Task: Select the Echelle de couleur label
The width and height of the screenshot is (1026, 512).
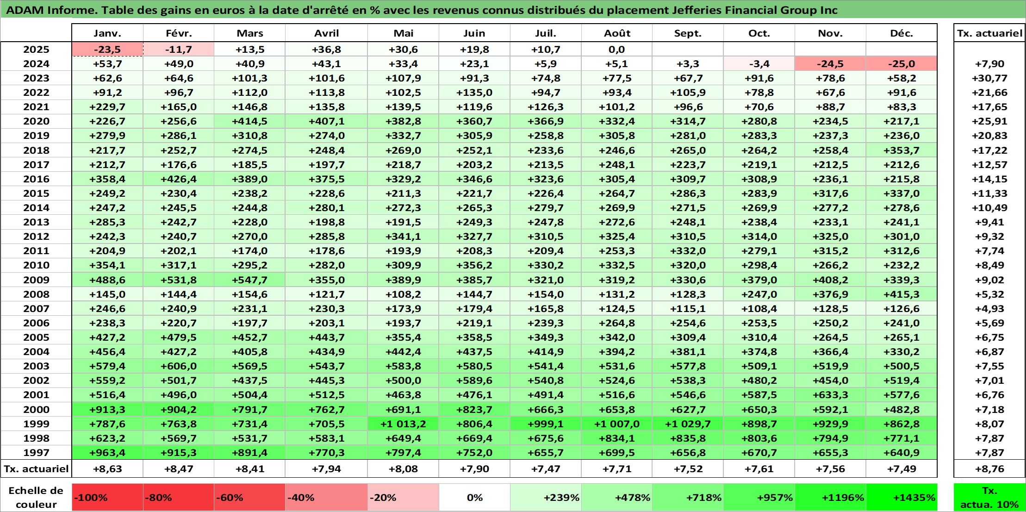Action: [x=36, y=497]
